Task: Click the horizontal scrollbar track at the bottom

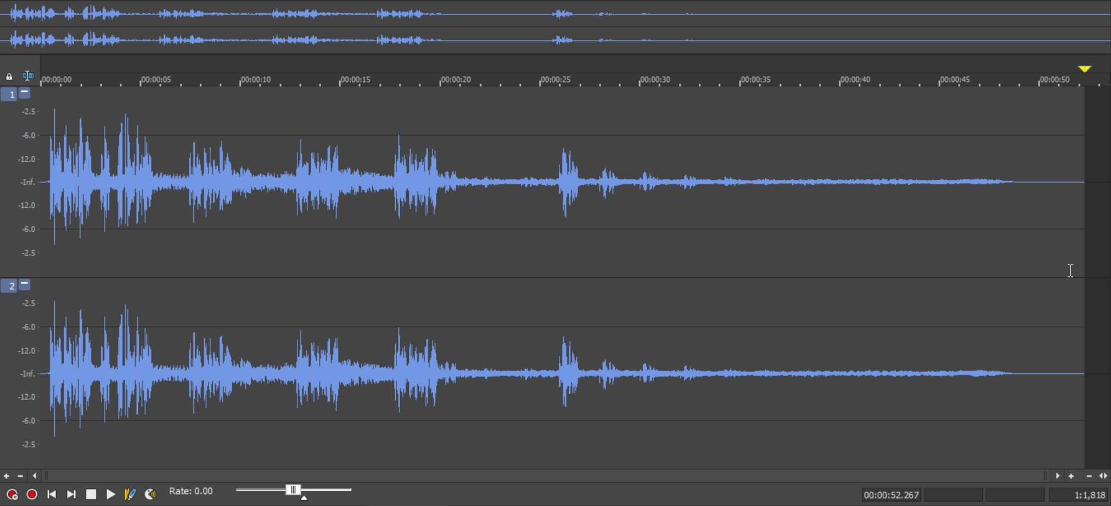Action: (546, 476)
